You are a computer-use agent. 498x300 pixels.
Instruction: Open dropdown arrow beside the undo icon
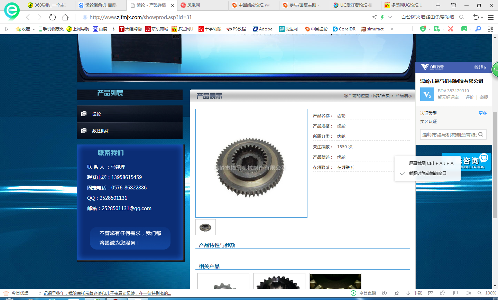point(482,18)
